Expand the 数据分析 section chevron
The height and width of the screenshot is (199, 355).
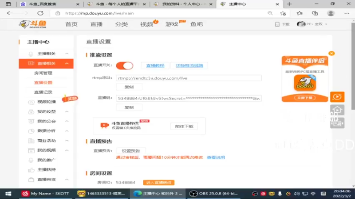[67, 131]
